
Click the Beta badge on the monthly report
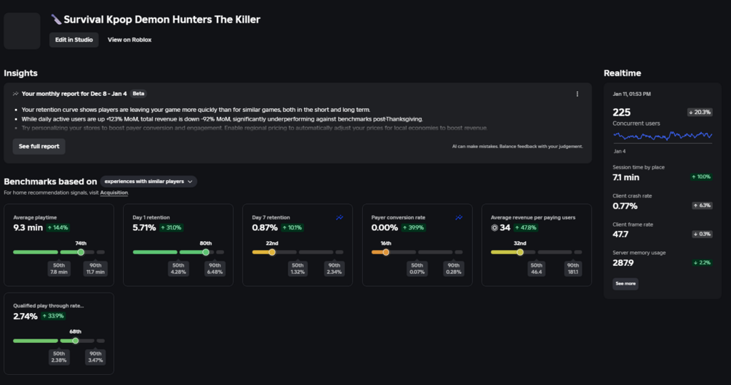pos(138,94)
